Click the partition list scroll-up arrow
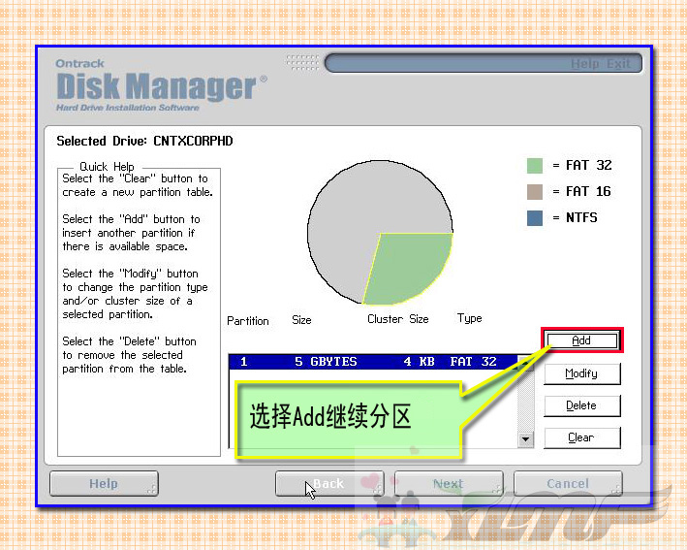Screen dimensions: 687x550 525,362
